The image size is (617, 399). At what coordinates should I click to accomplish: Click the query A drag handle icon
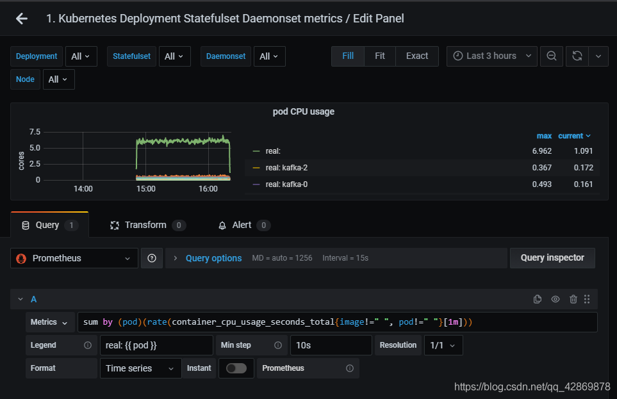[587, 300]
